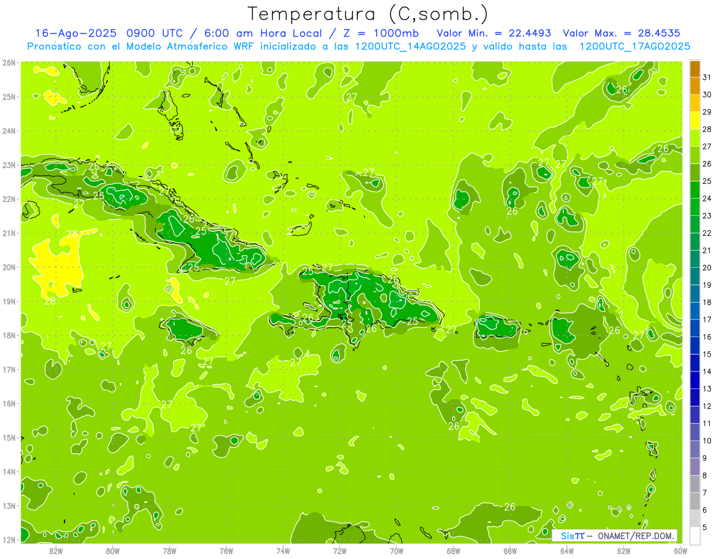The height and width of the screenshot is (559, 723).
Task: Click 'Pronóstico con el Modelo Atmosférico WRF' text
Action: click(142, 46)
